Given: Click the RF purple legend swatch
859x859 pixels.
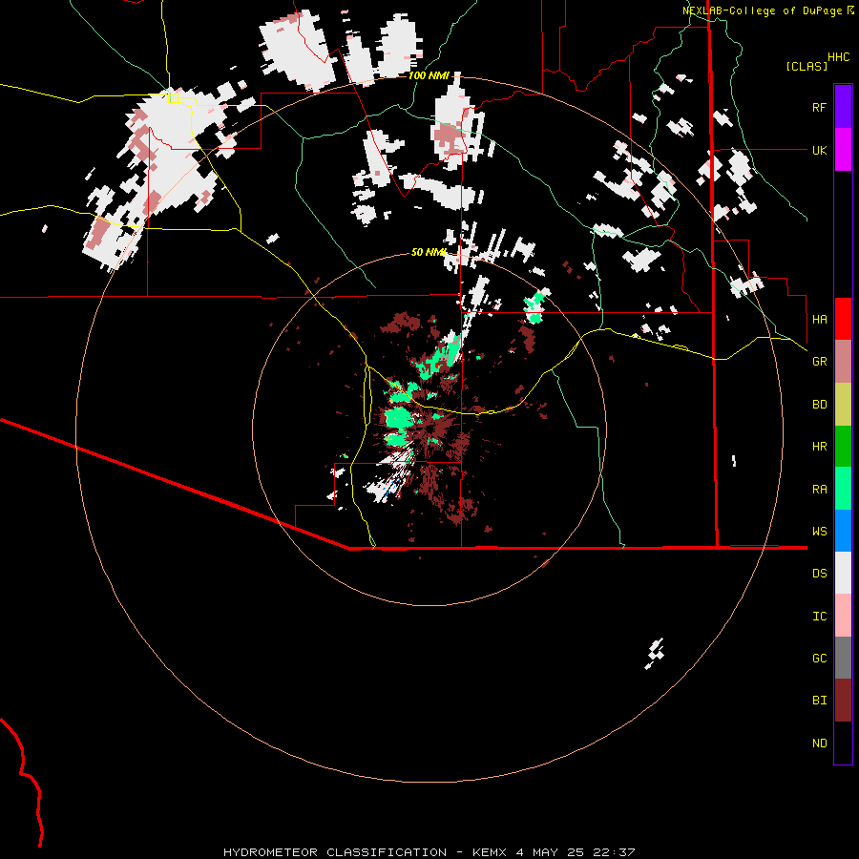Looking at the screenshot, I should tap(843, 106).
